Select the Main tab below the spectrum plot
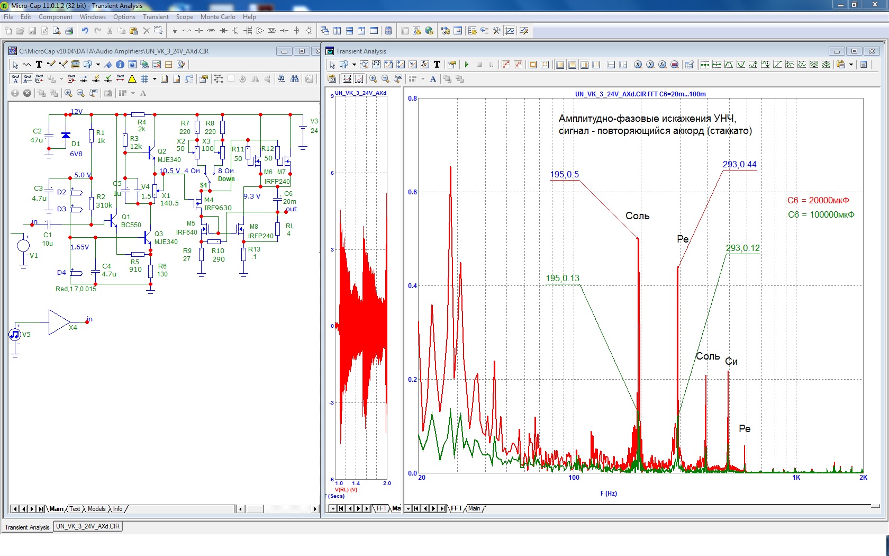The image size is (889, 556). (474, 508)
